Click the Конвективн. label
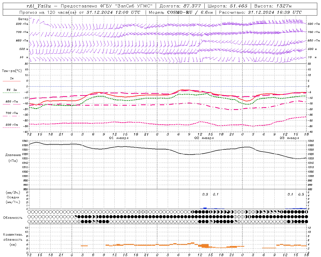 pos(13,235)
